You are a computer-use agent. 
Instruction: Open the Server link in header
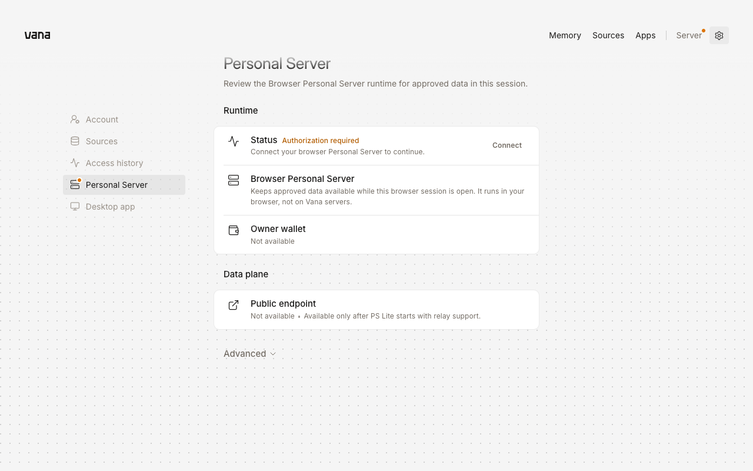point(689,35)
